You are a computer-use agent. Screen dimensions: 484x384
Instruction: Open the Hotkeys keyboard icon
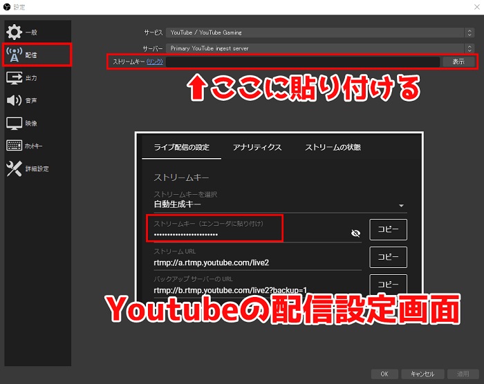(x=15, y=145)
